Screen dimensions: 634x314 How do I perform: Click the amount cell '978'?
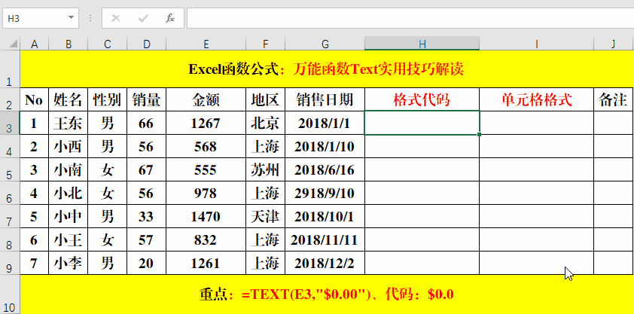click(206, 194)
